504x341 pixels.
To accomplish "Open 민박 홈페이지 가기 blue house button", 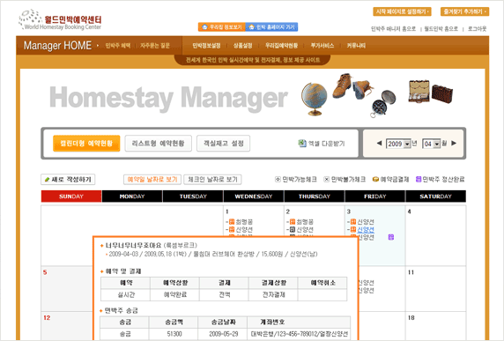I will [x=272, y=27].
